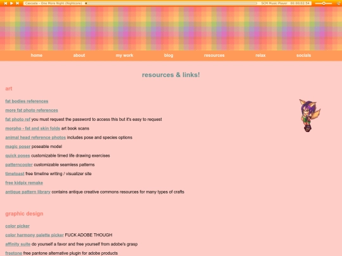Open the socials page
Viewport: 342px width, 256px height.
(x=303, y=55)
